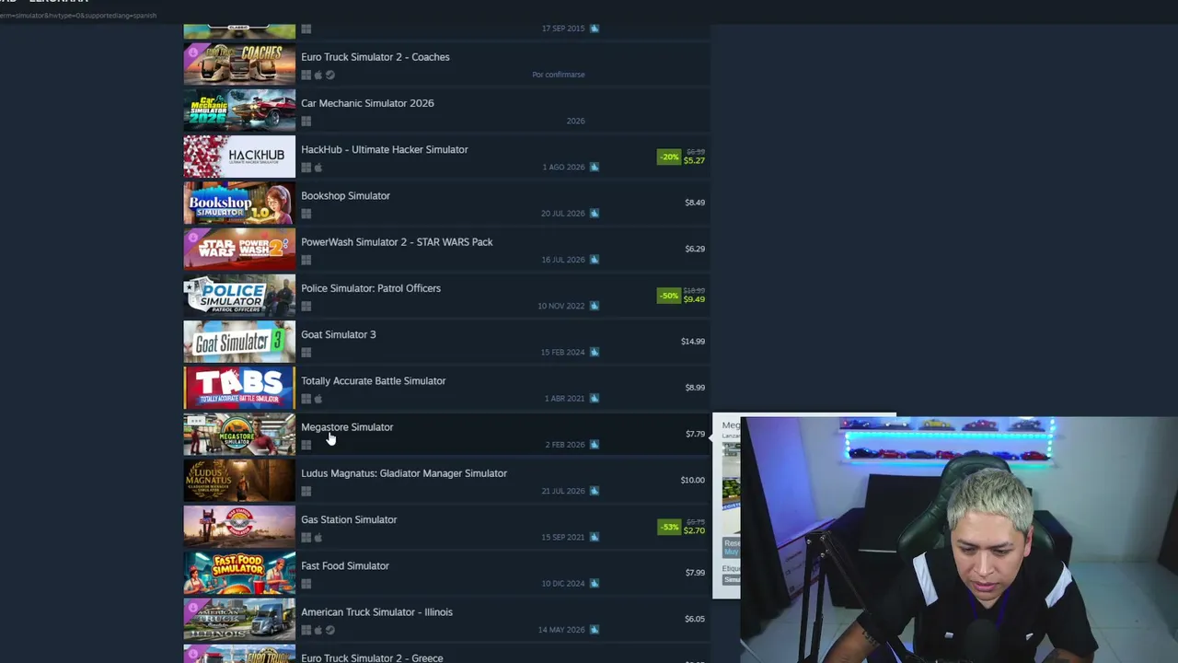Click the Windows icon under American Truck Simulator - Illinois
1178x663 pixels.
(306, 630)
